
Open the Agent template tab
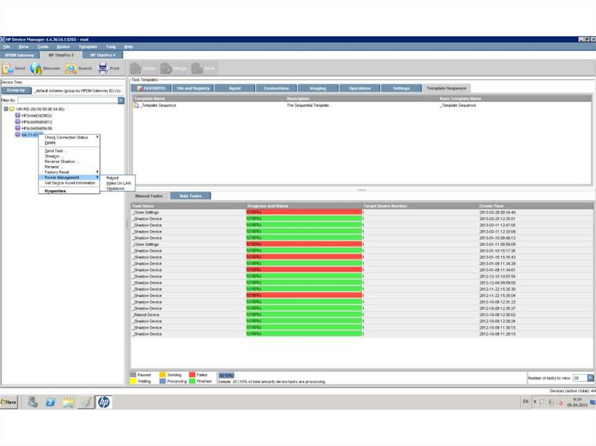tap(235, 88)
